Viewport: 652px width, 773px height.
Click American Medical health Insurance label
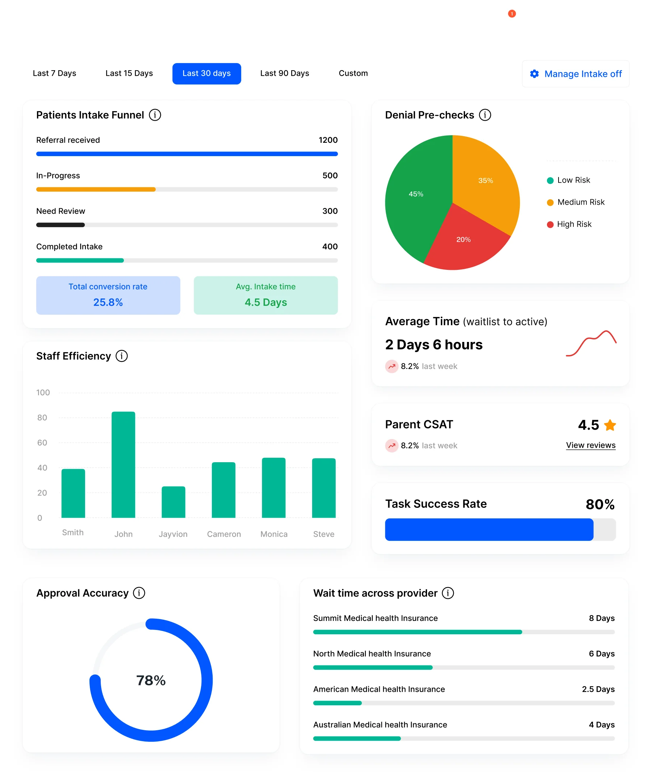tap(379, 689)
